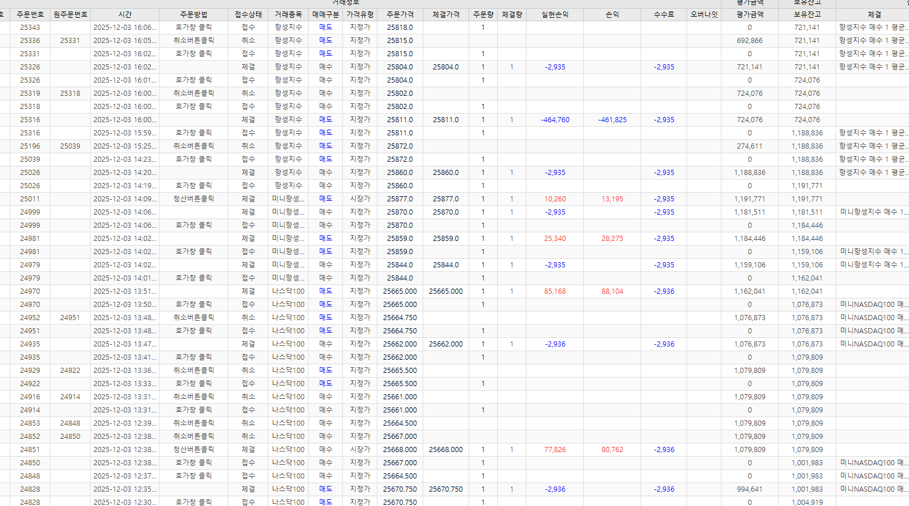The width and height of the screenshot is (909, 506).
Task: Click the 주문방법 column header
Action: 193,14
